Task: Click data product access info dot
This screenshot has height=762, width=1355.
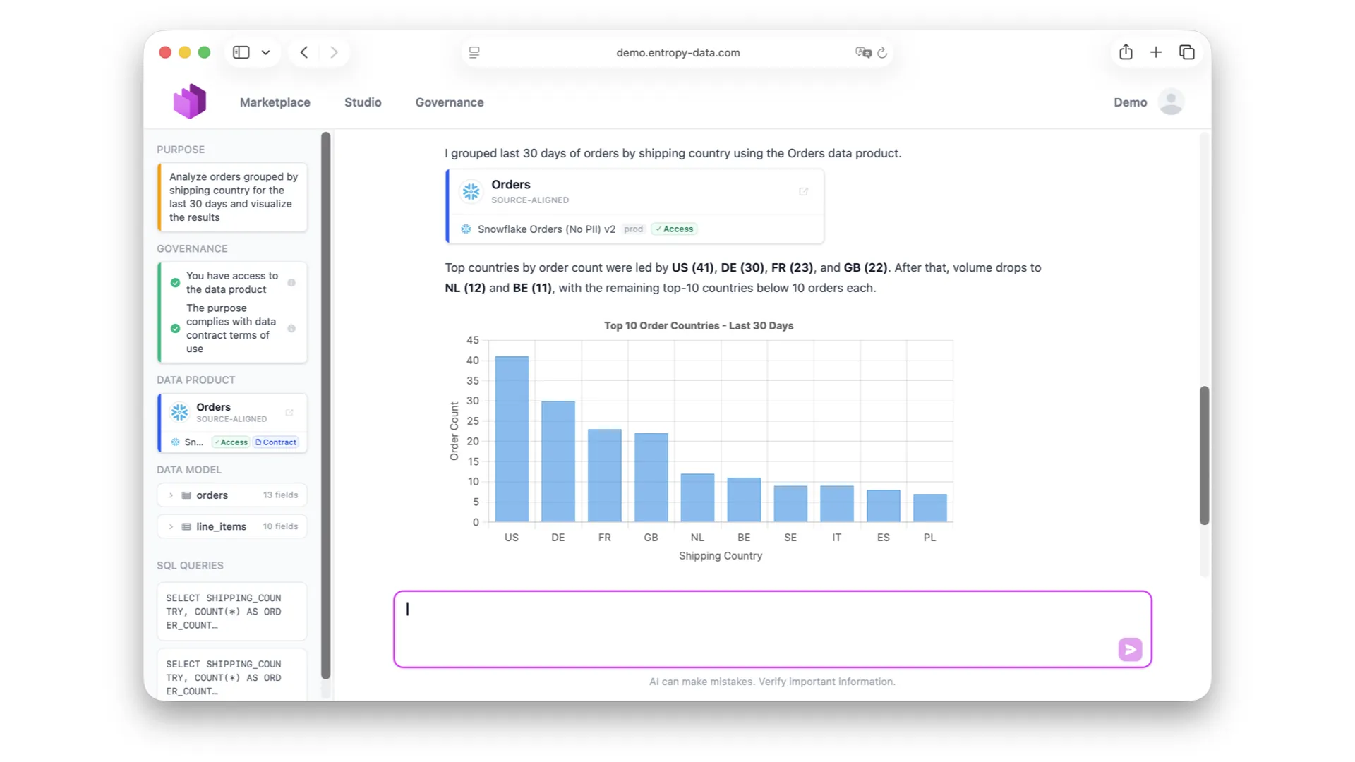Action: tap(291, 283)
